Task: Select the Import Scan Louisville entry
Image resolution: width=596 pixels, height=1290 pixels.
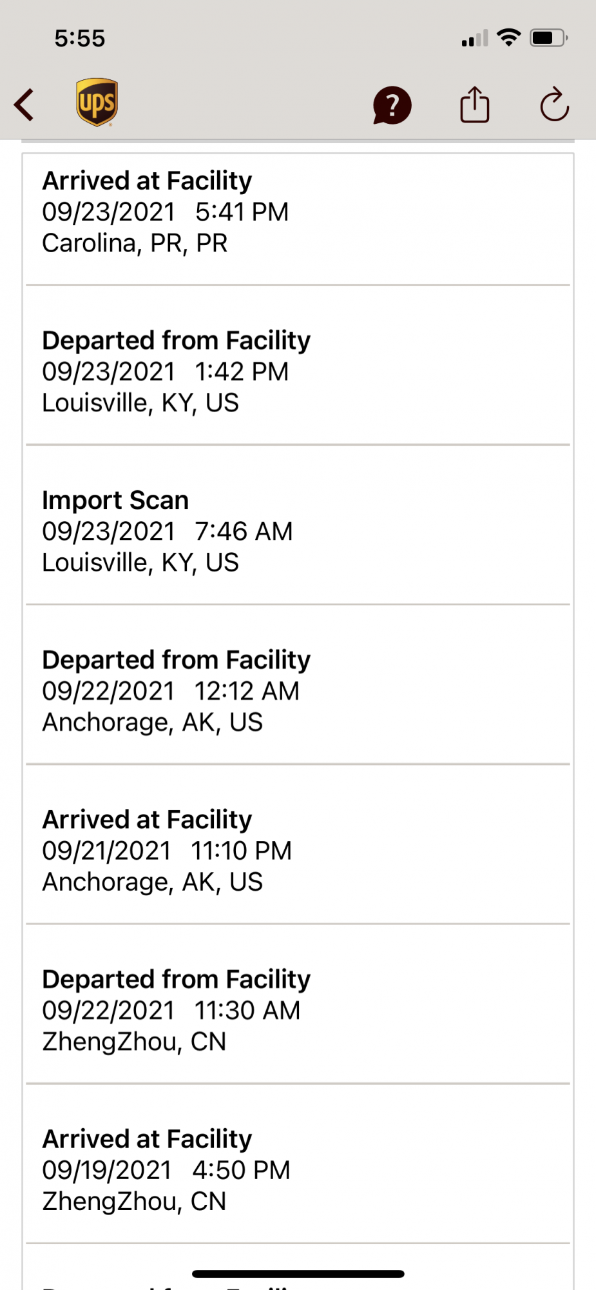Action: tap(298, 525)
